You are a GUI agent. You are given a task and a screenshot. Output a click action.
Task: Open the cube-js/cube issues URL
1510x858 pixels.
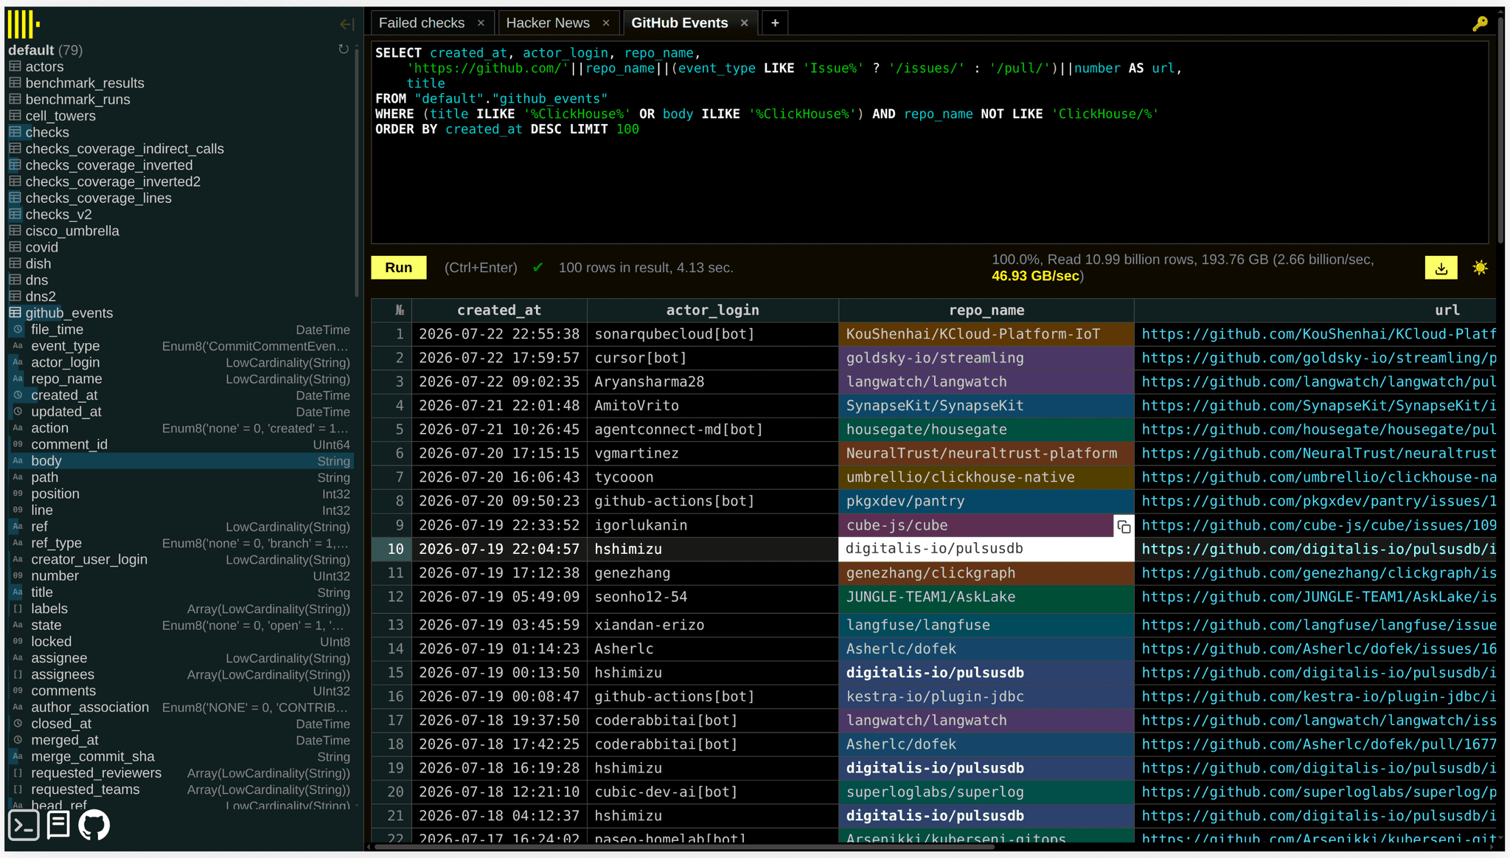coord(1318,525)
